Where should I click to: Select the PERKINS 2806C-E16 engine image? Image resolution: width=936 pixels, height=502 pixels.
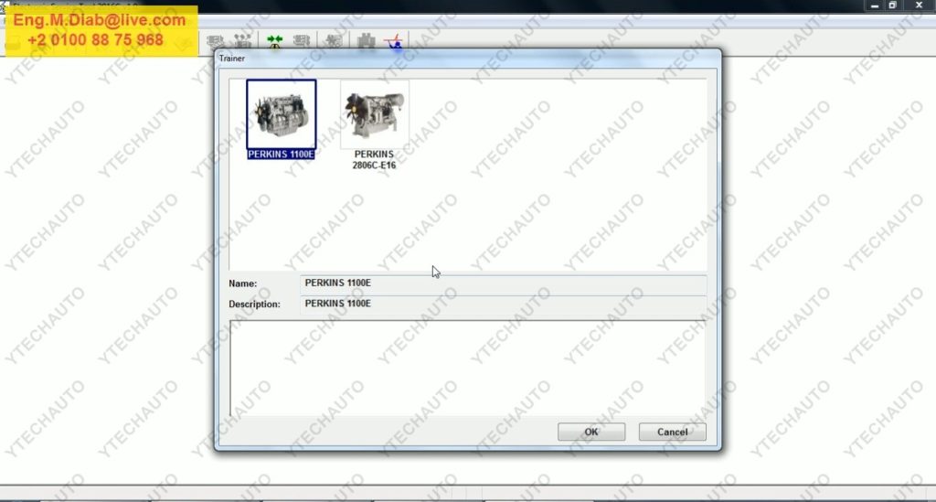coord(374,113)
